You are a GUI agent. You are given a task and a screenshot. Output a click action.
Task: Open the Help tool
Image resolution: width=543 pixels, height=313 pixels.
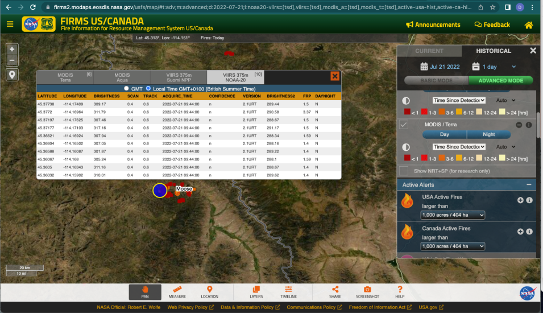400,292
